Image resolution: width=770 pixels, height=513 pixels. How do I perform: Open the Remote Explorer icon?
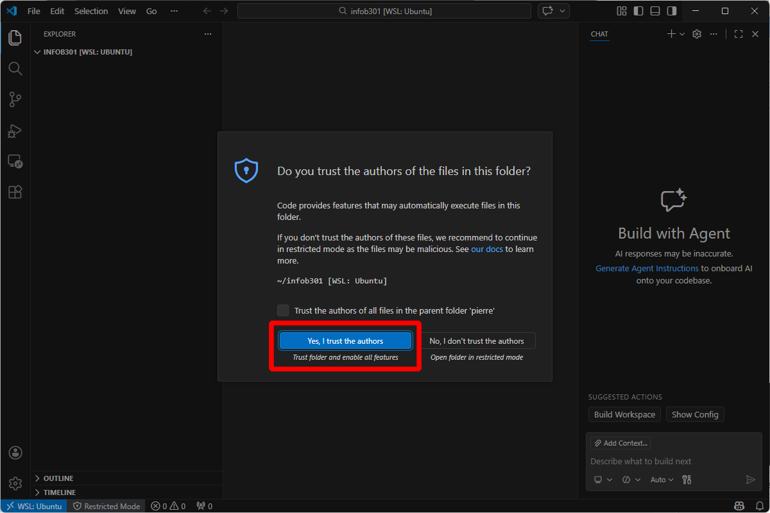(15, 162)
